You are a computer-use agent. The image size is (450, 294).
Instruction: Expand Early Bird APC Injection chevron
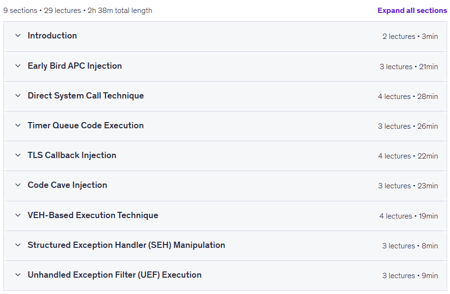[x=18, y=66]
